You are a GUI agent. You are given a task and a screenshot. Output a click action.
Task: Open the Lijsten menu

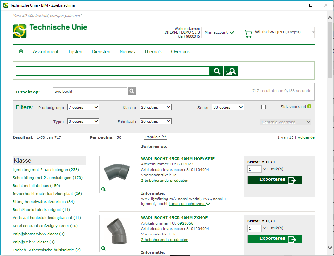(x=76, y=52)
